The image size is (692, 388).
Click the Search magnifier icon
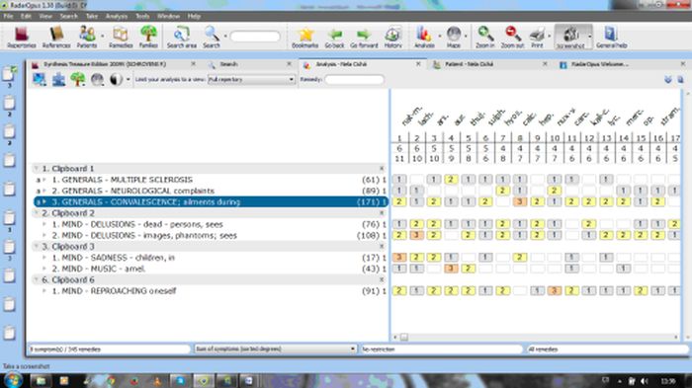212,38
